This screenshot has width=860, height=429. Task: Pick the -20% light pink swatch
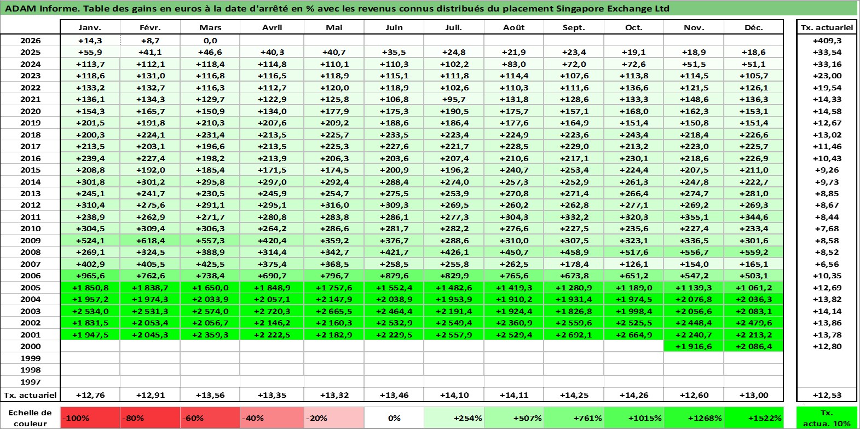[x=334, y=417]
